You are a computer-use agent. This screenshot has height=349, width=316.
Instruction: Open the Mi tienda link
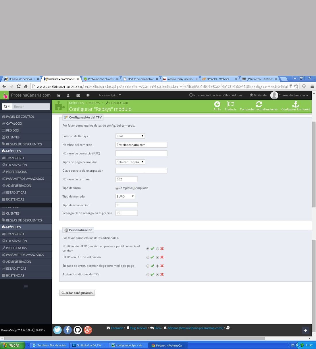pyautogui.click(x=258, y=95)
